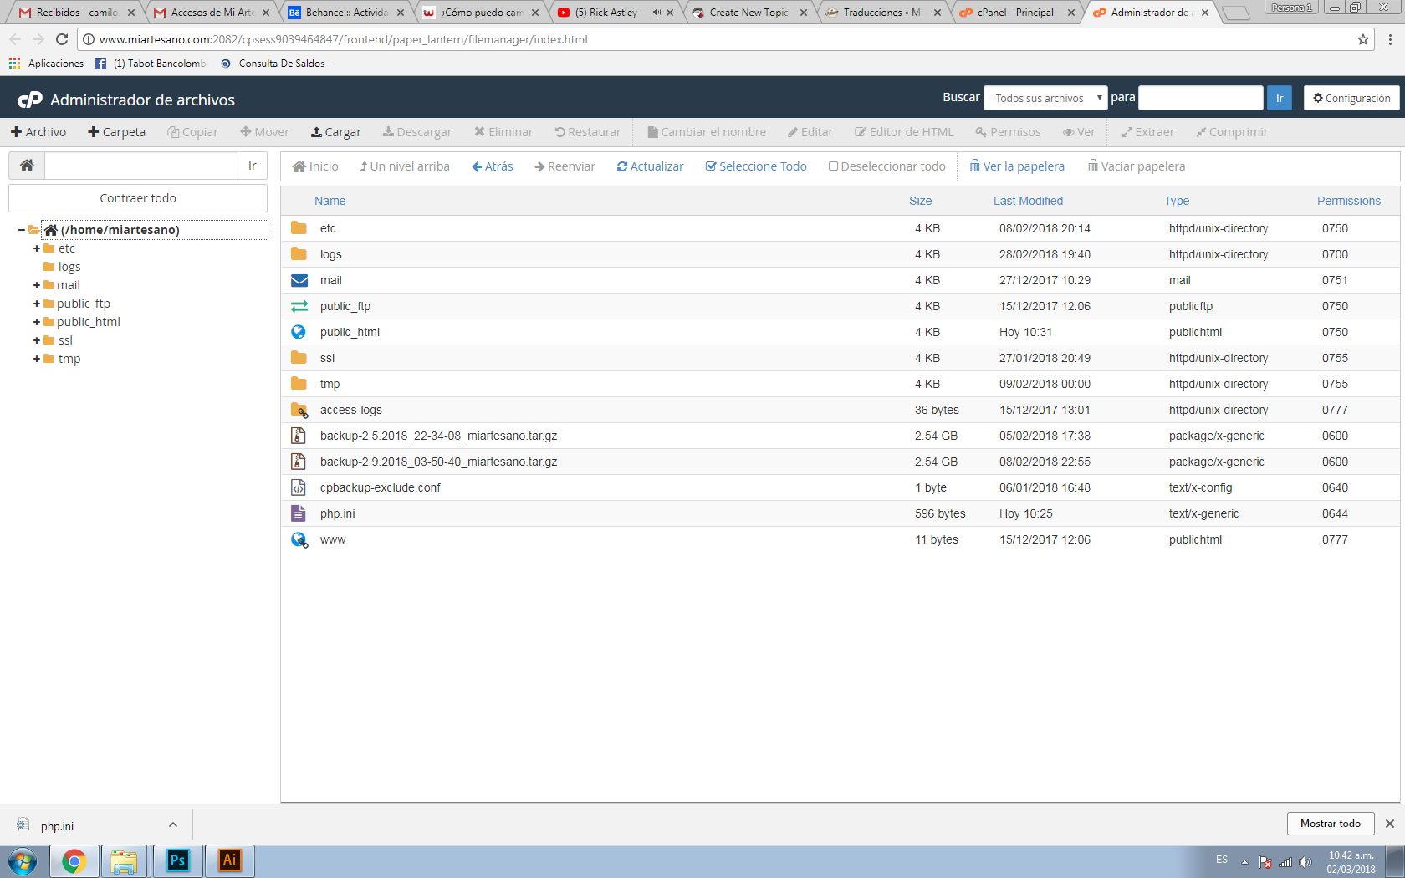Reload the page with the browser refresh icon
This screenshot has width=1405, height=878.
pyautogui.click(x=62, y=39)
